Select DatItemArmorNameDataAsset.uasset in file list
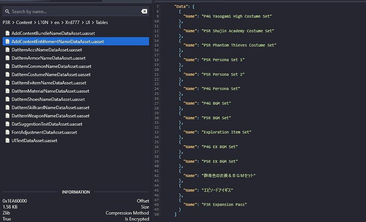 [48, 58]
